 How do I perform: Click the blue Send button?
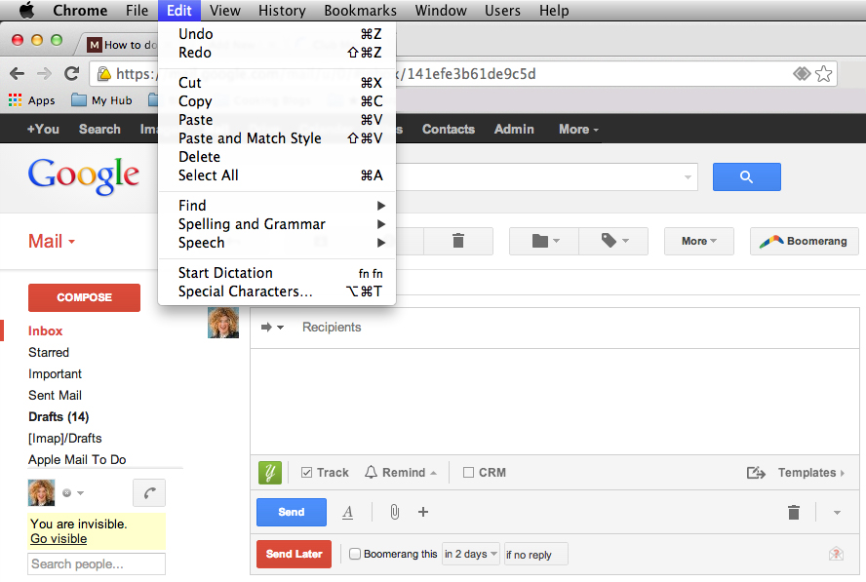(x=291, y=512)
